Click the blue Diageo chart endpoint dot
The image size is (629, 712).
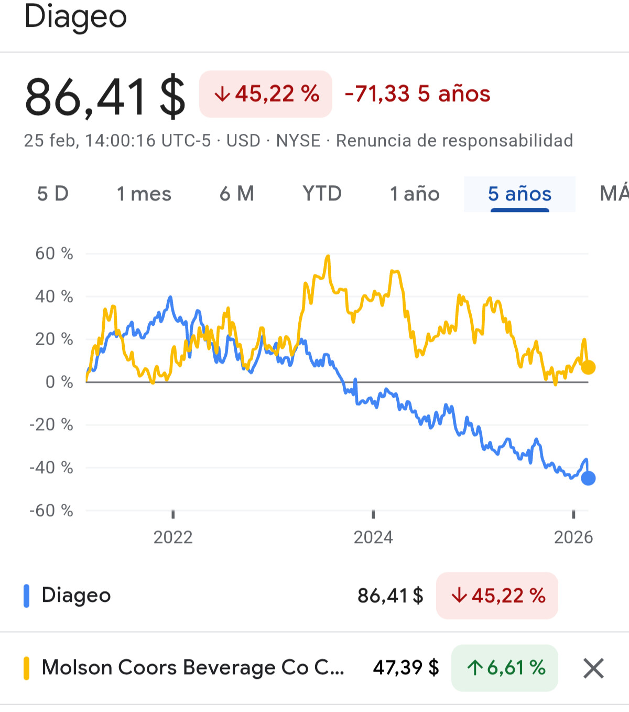click(588, 478)
